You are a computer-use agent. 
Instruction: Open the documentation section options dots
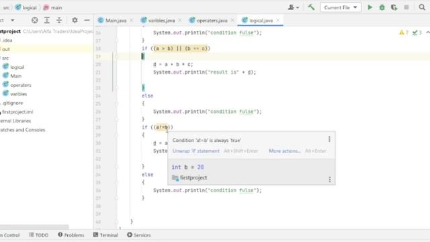click(x=330, y=179)
